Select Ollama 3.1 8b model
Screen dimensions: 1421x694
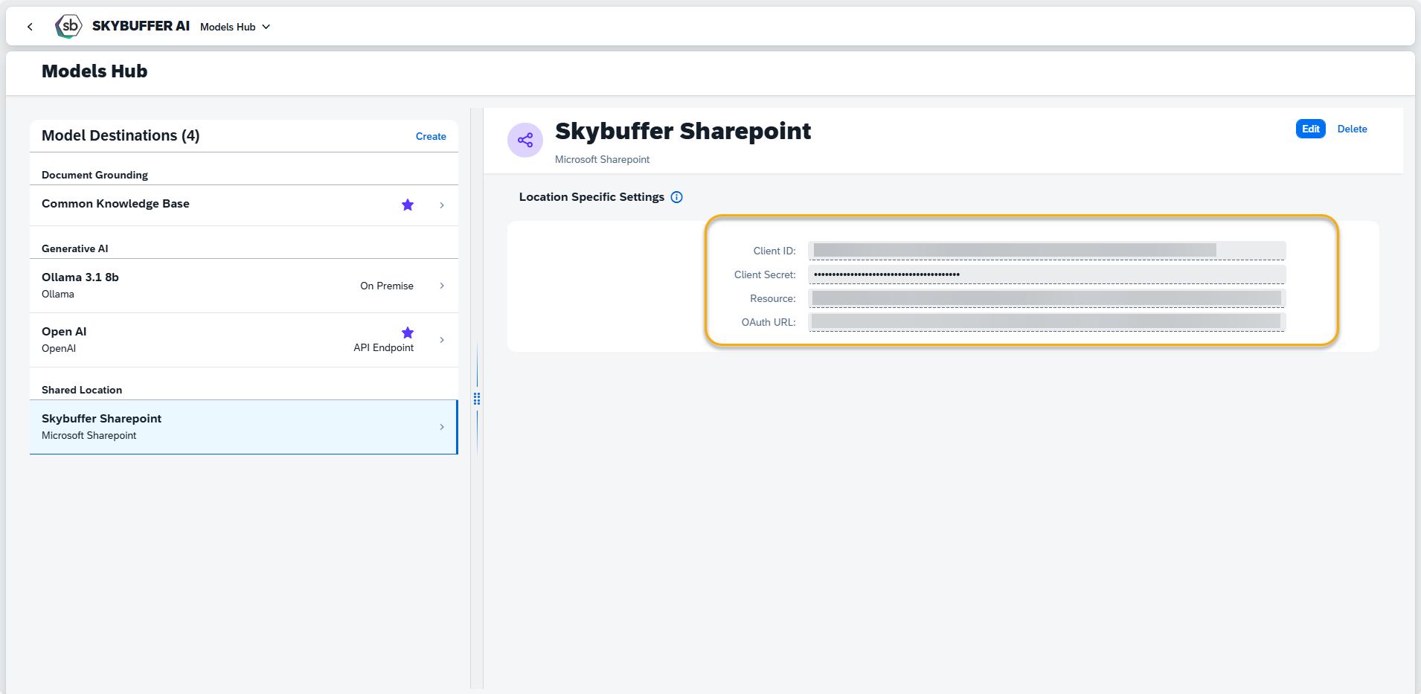tap(243, 286)
